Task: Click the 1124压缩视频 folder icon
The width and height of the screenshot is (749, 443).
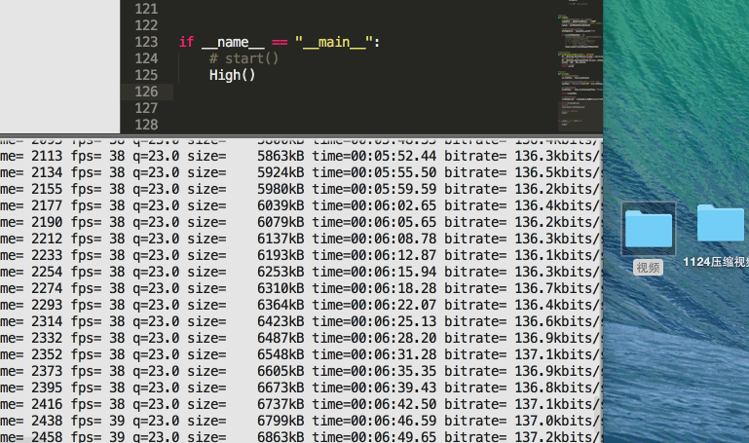Action: [721, 223]
